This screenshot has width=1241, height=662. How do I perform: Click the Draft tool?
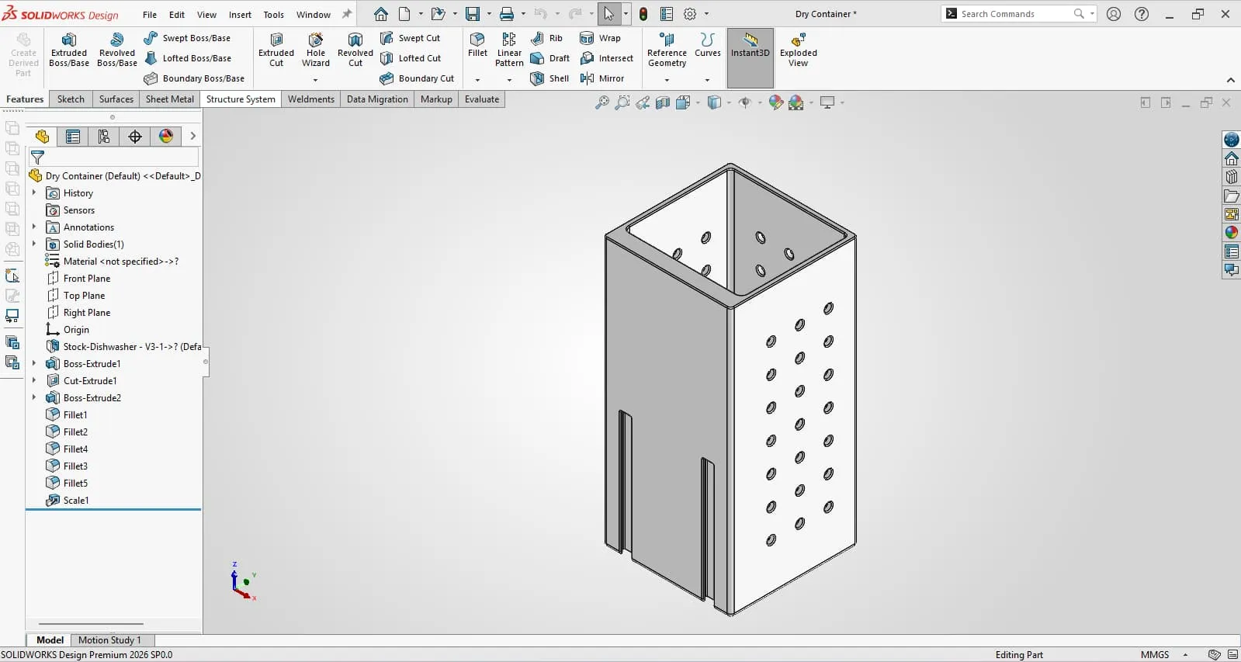click(549, 58)
